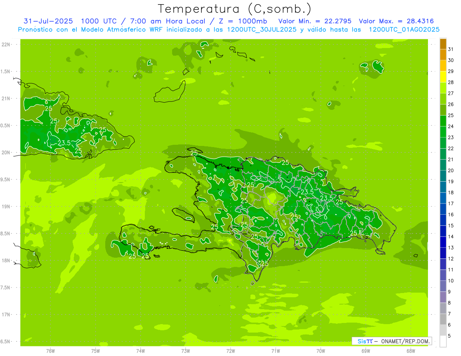
Task: Select the date text "31-Jul-2025"
Action: tap(48, 21)
